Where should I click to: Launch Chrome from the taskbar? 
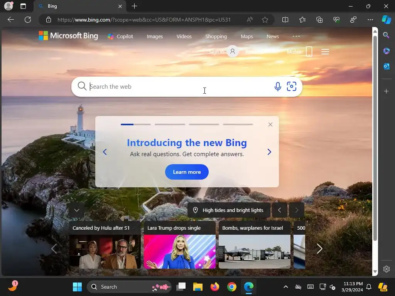click(232, 287)
